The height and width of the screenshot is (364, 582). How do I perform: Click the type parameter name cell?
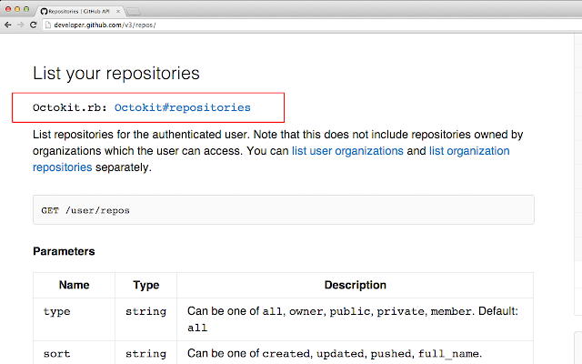[x=74, y=319]
